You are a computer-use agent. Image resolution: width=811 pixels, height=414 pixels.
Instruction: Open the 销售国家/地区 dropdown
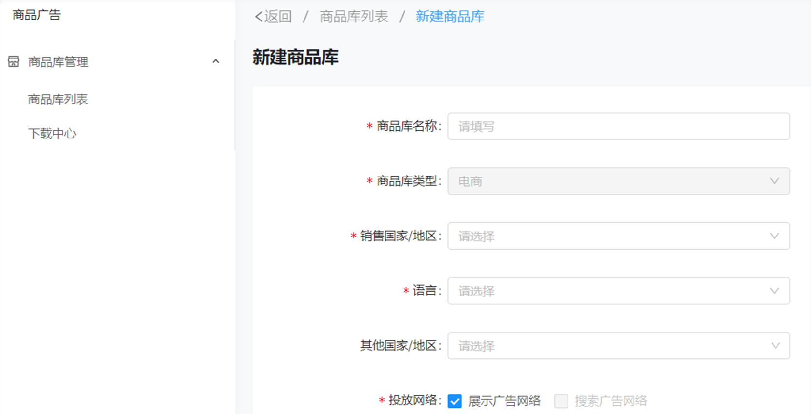(619, 236)
